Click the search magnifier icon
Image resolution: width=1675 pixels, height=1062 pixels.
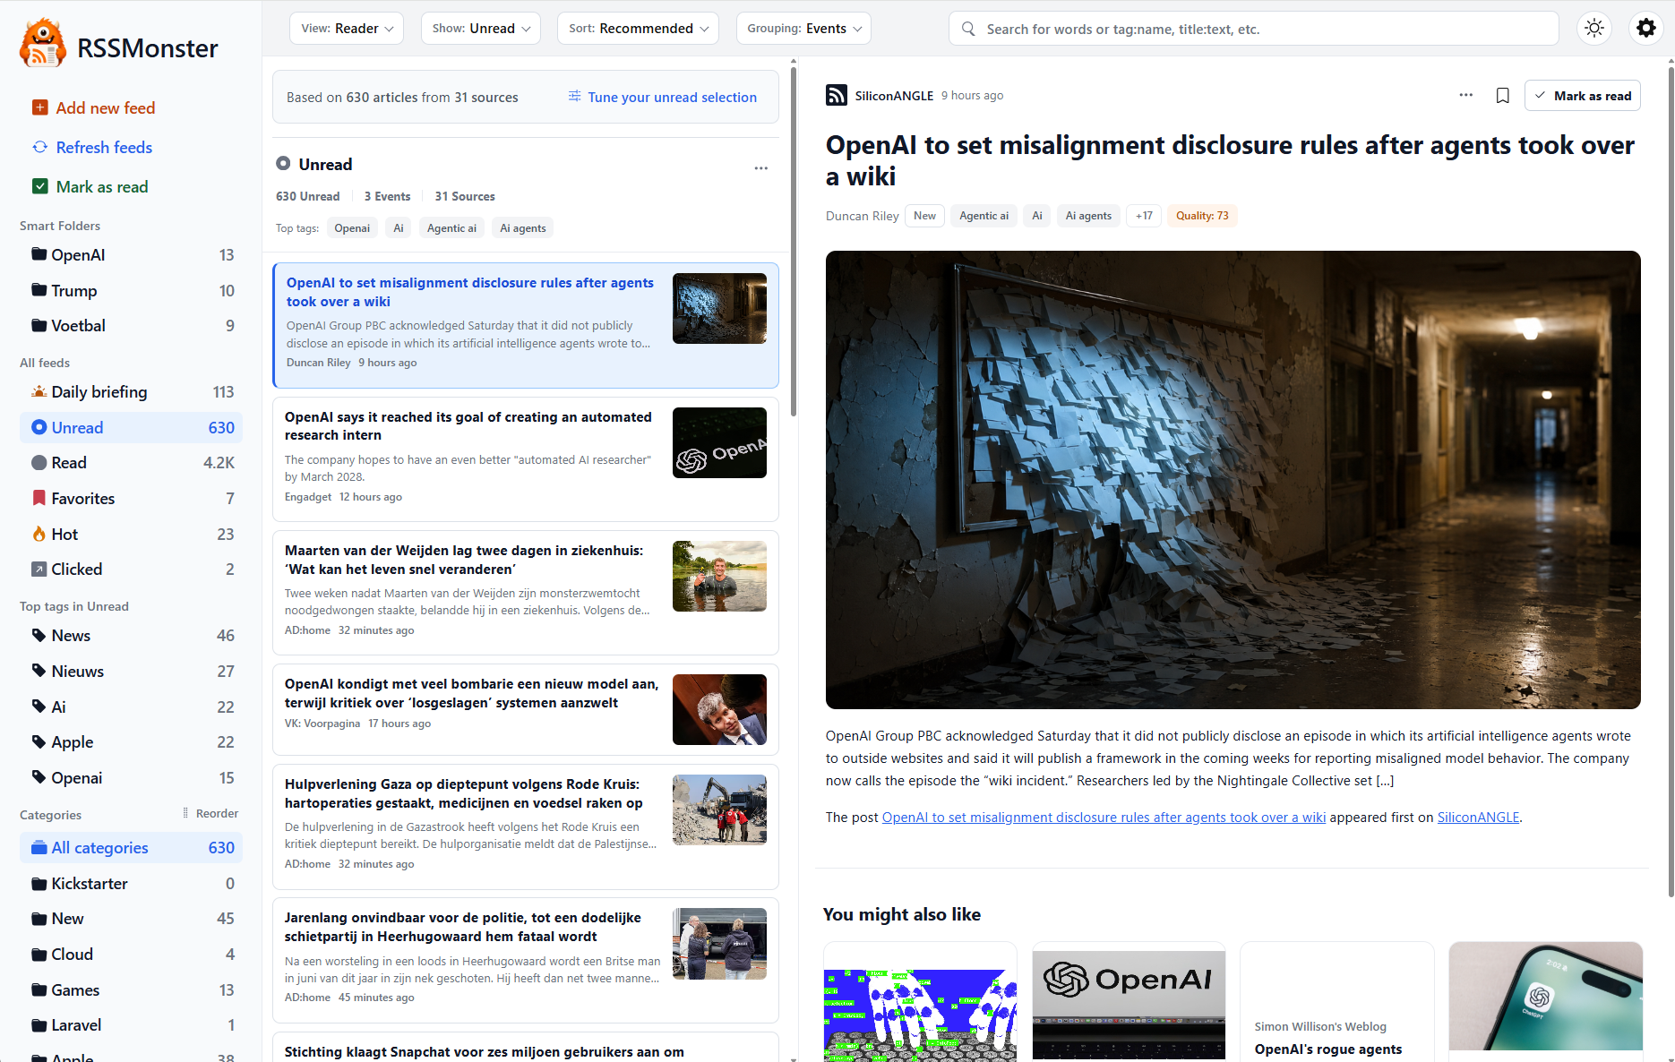968,29
